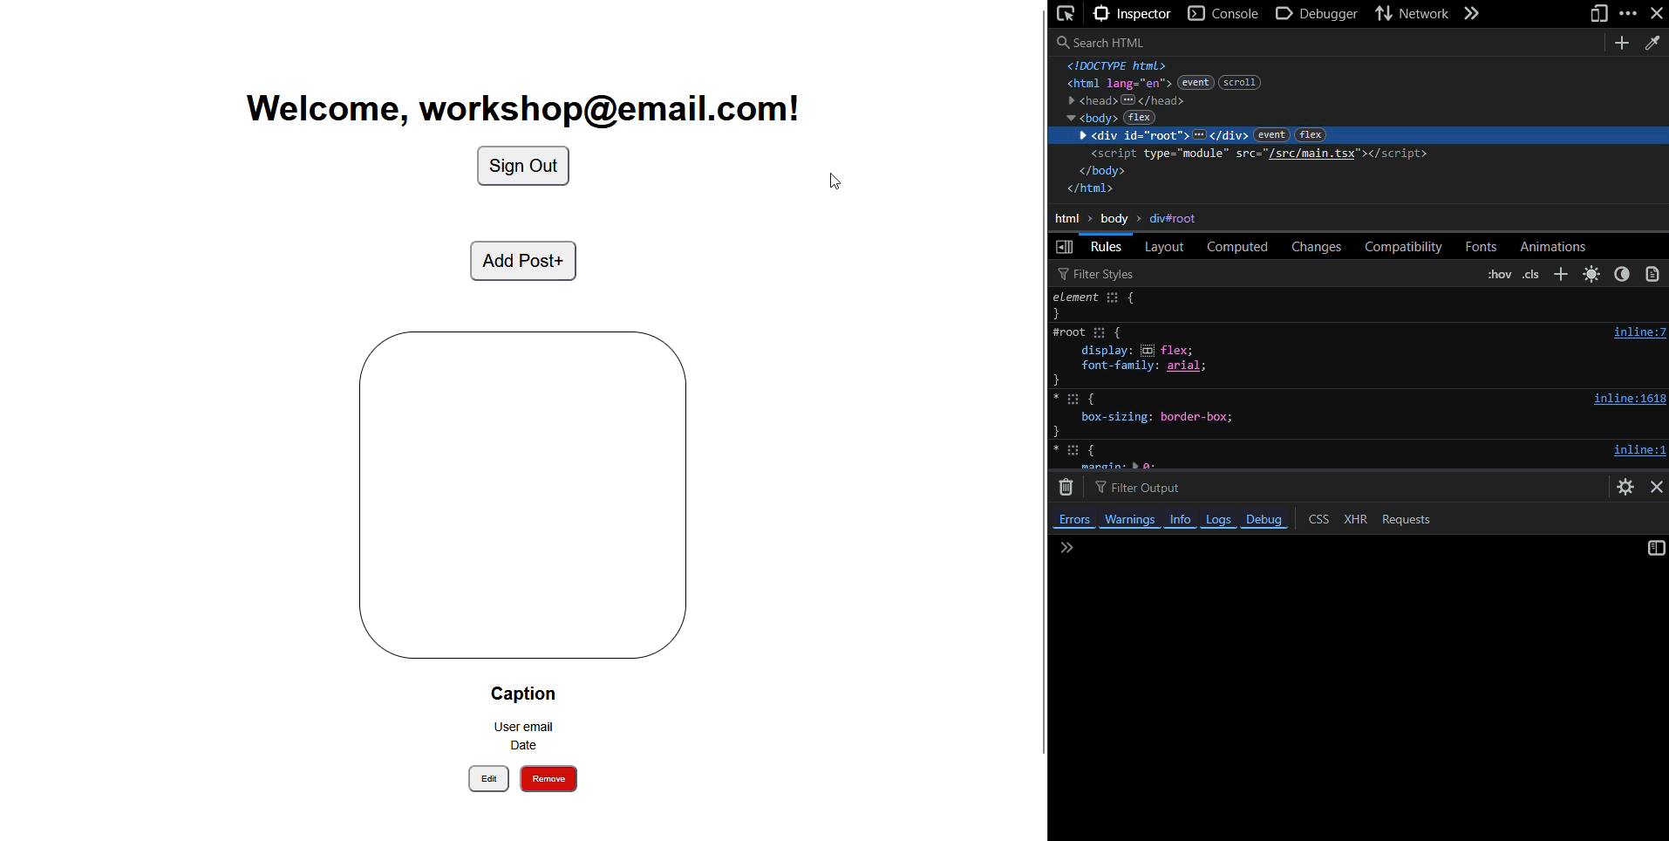
Task: Open console settings gear
Action: (x=1625, y=487)
